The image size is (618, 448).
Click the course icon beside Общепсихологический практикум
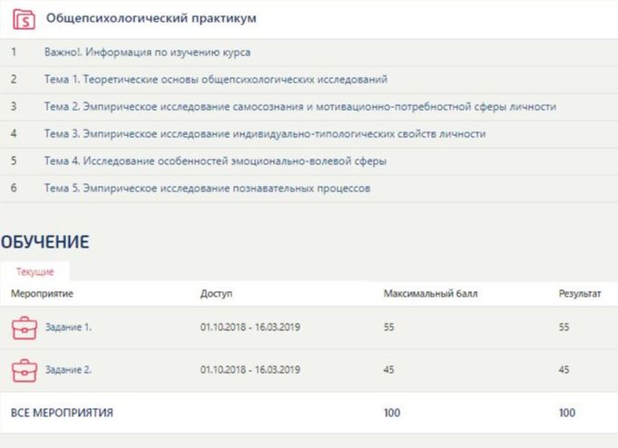tap(25, 18)
